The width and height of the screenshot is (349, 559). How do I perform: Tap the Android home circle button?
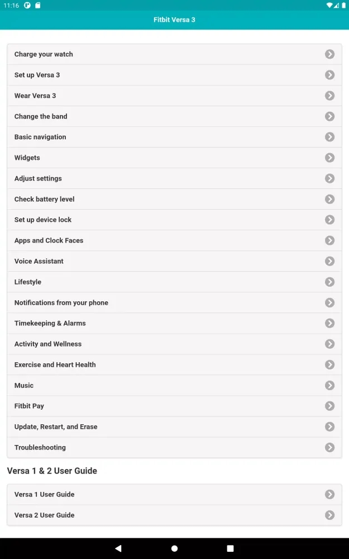pos(174,548)
